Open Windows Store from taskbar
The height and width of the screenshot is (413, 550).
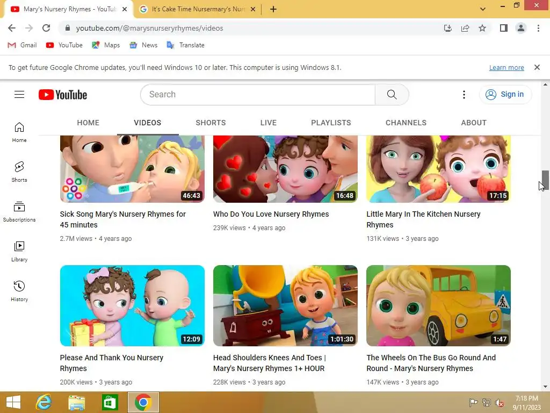click(110, 402)
